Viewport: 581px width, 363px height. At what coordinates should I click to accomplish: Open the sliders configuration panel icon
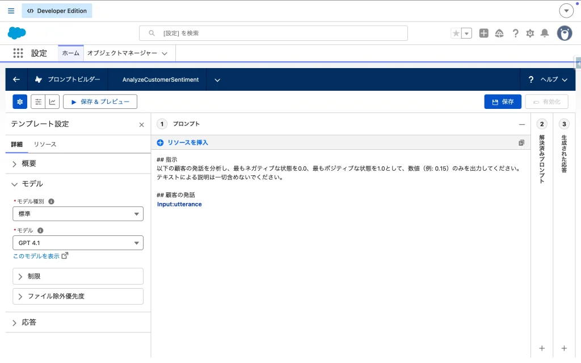click(x=38, y=102)
